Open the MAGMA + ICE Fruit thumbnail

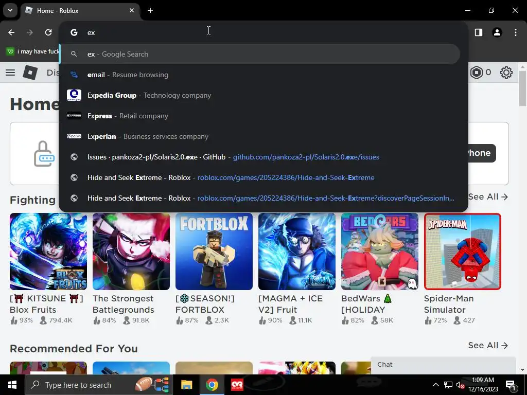297,252
